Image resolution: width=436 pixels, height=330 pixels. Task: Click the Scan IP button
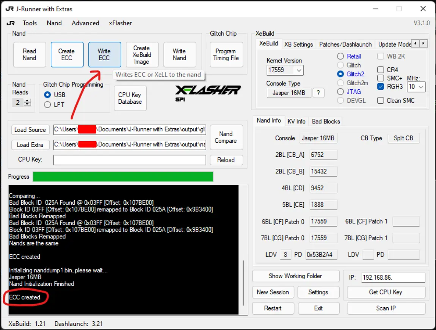pos(386,308)
